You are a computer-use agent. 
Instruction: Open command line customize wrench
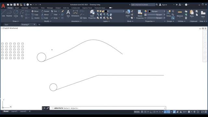[48, 108]
